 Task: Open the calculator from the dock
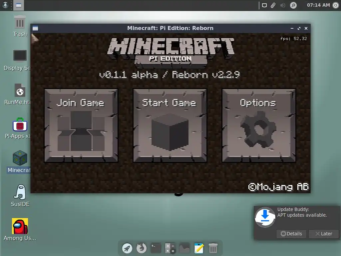[x=170, y=248]
